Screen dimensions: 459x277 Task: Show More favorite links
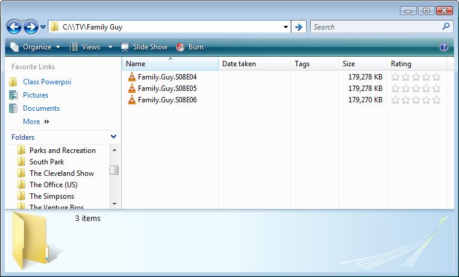tap(36, 122)
